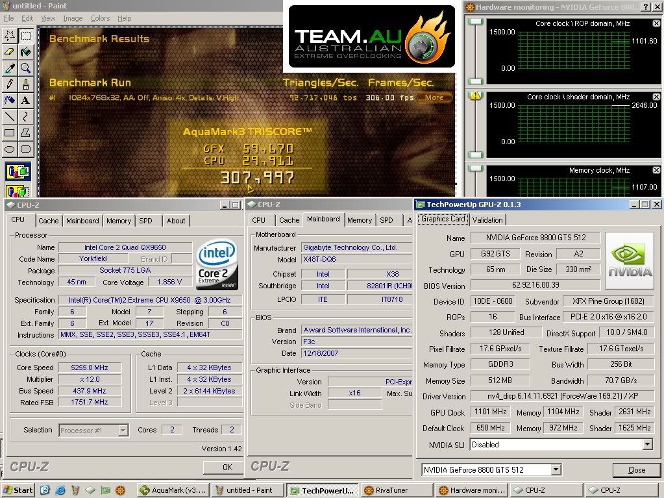Click the GPU-Z title bar icon

pos(421,205)
